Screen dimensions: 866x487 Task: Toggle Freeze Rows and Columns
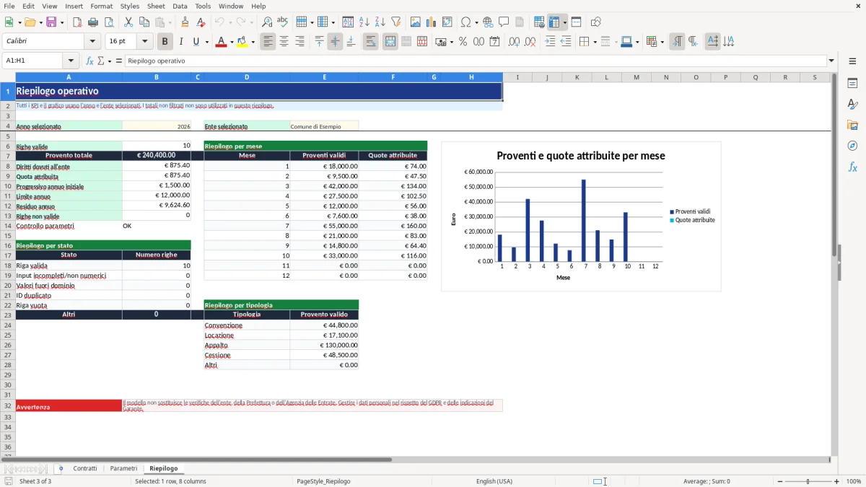(x=554, y=22)
